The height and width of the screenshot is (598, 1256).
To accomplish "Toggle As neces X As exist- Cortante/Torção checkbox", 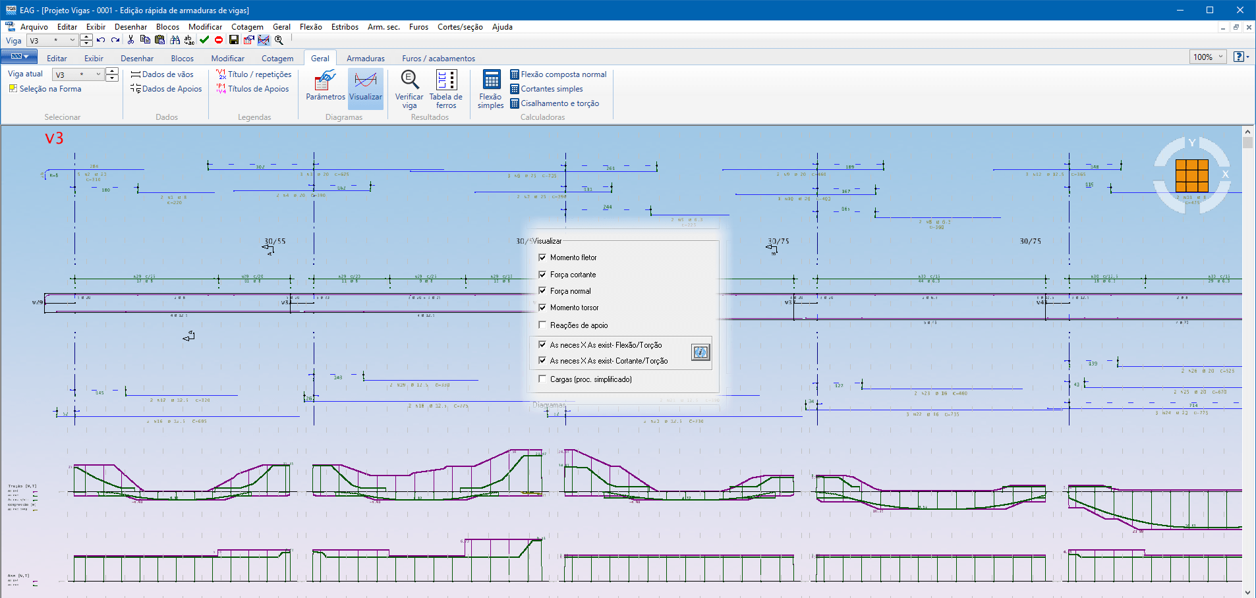I will 542,360.
